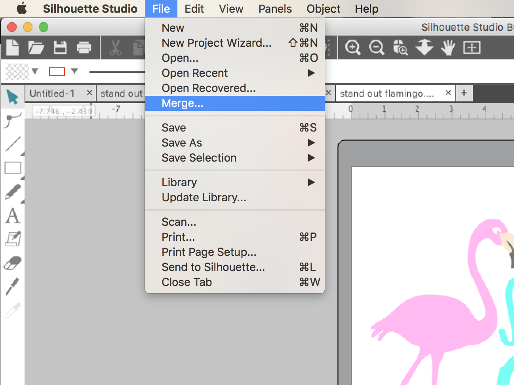Choose Print... from the File menu
514x385 pixels.
click(x=235, y=237)
